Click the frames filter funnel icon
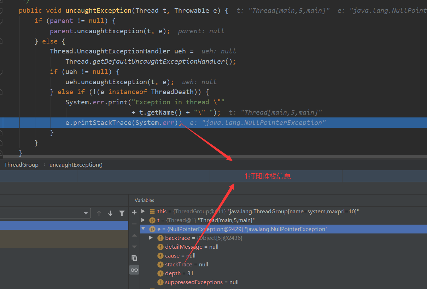Screen dimensions: 427x289 click(122, 213)
